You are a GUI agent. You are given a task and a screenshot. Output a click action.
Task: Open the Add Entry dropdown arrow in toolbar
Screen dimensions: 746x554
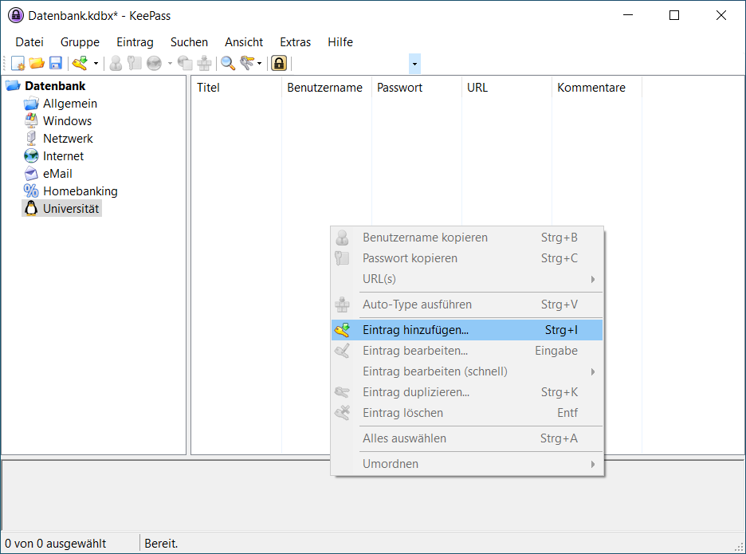96,63
